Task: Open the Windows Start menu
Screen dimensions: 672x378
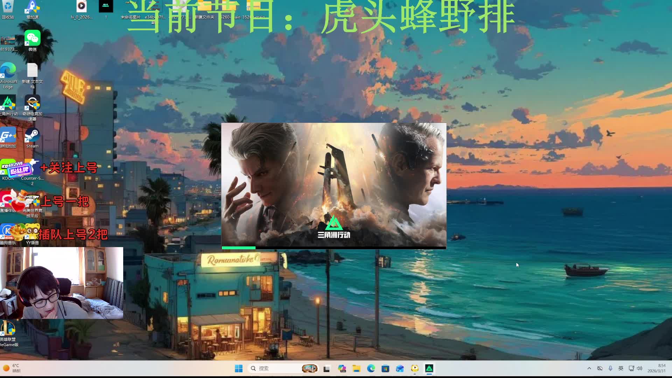Action: coord(239,368)
